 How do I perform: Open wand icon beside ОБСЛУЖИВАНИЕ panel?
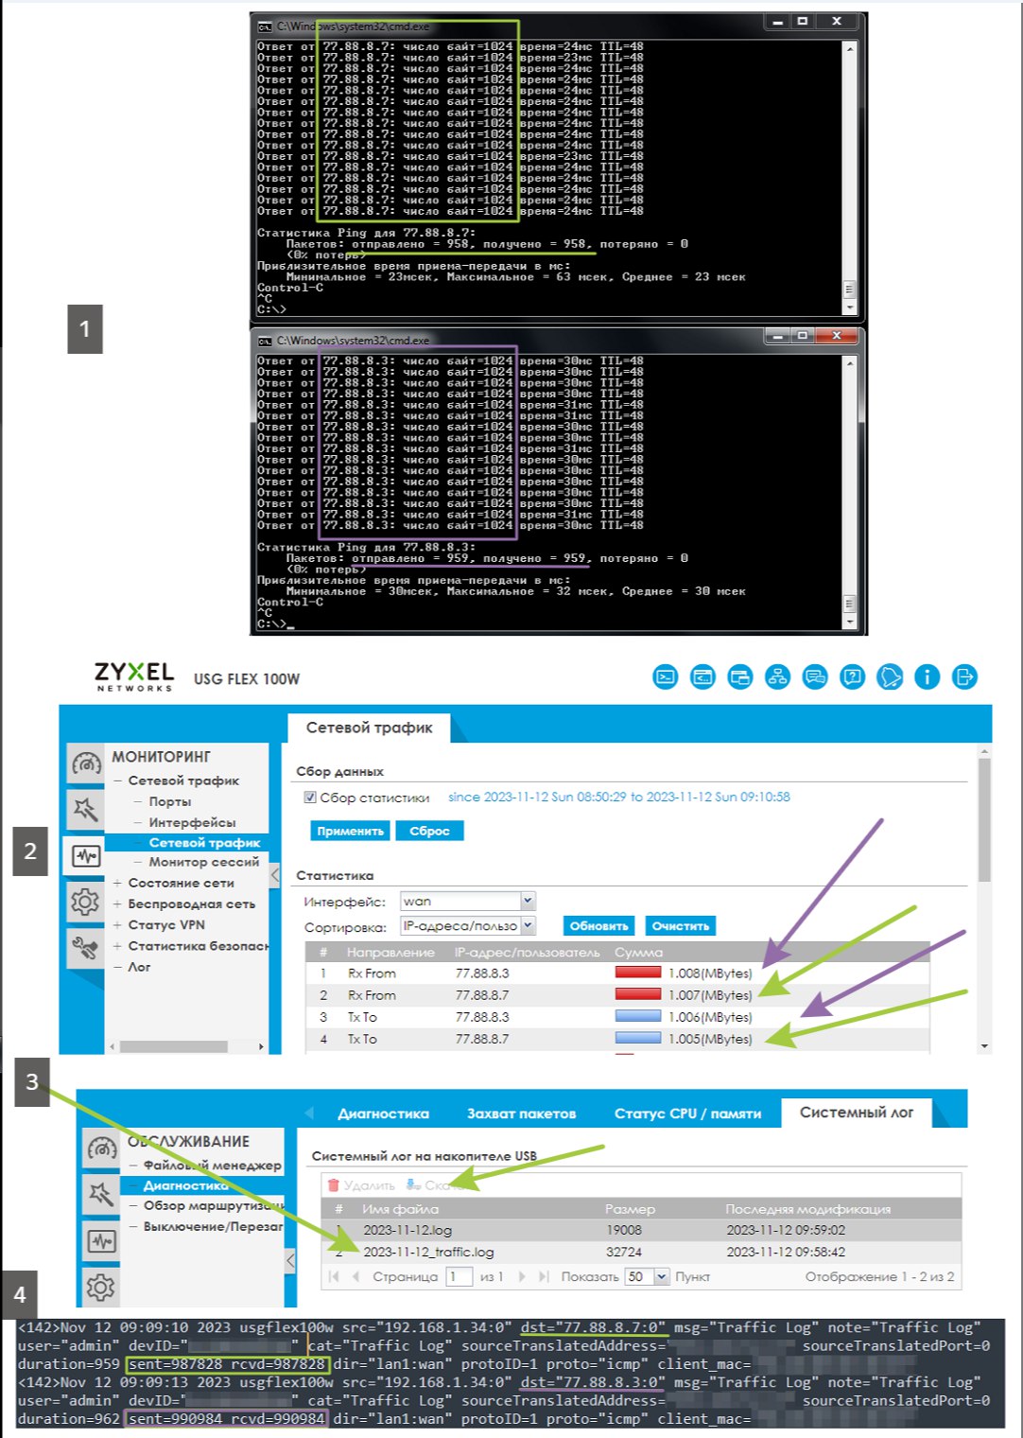point(102,1194)
